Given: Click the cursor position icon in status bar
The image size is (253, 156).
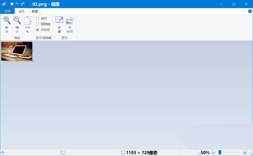Looking at the screenshot, I should (x=3, y=152).
